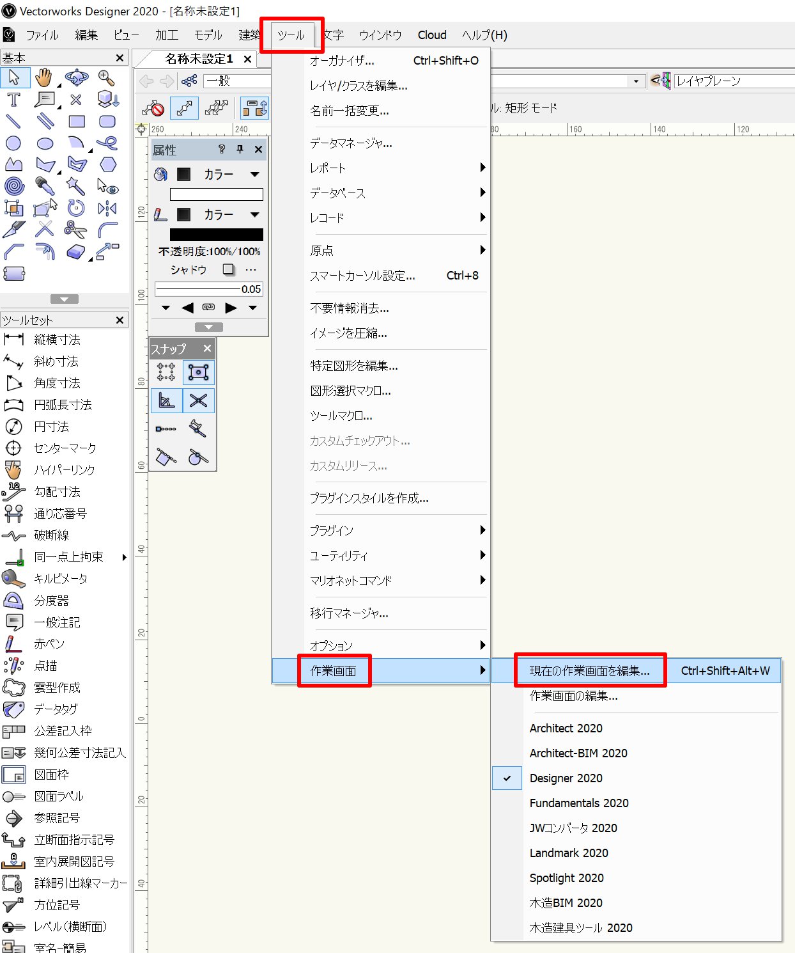The height and width of the screenshot is (953, 795).
Task: Choose 現在の作業画面を編集 from submenu
Action: 637,671
